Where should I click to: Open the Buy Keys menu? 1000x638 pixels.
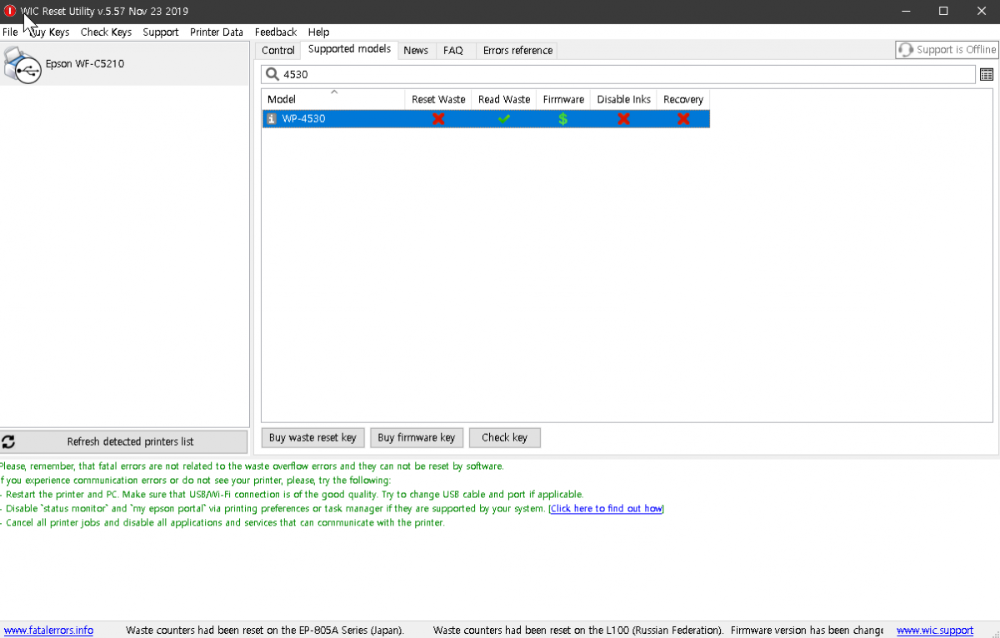[48, 32]
